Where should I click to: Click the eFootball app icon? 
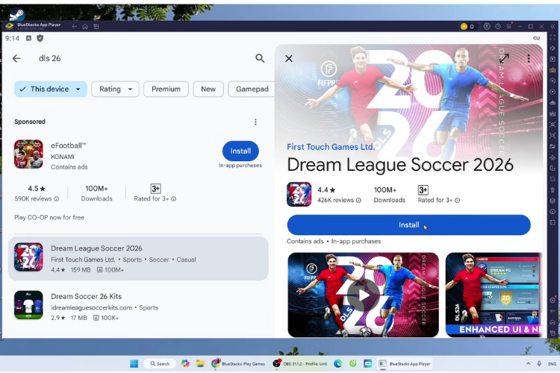click(28, 154)
